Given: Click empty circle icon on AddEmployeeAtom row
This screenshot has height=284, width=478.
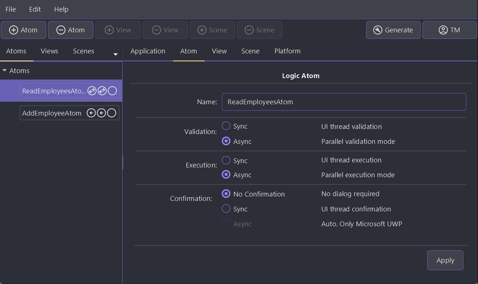Looking at the screenshot, I should (112, 113).
